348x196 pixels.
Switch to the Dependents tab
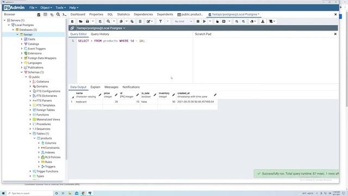pos(165,14)
